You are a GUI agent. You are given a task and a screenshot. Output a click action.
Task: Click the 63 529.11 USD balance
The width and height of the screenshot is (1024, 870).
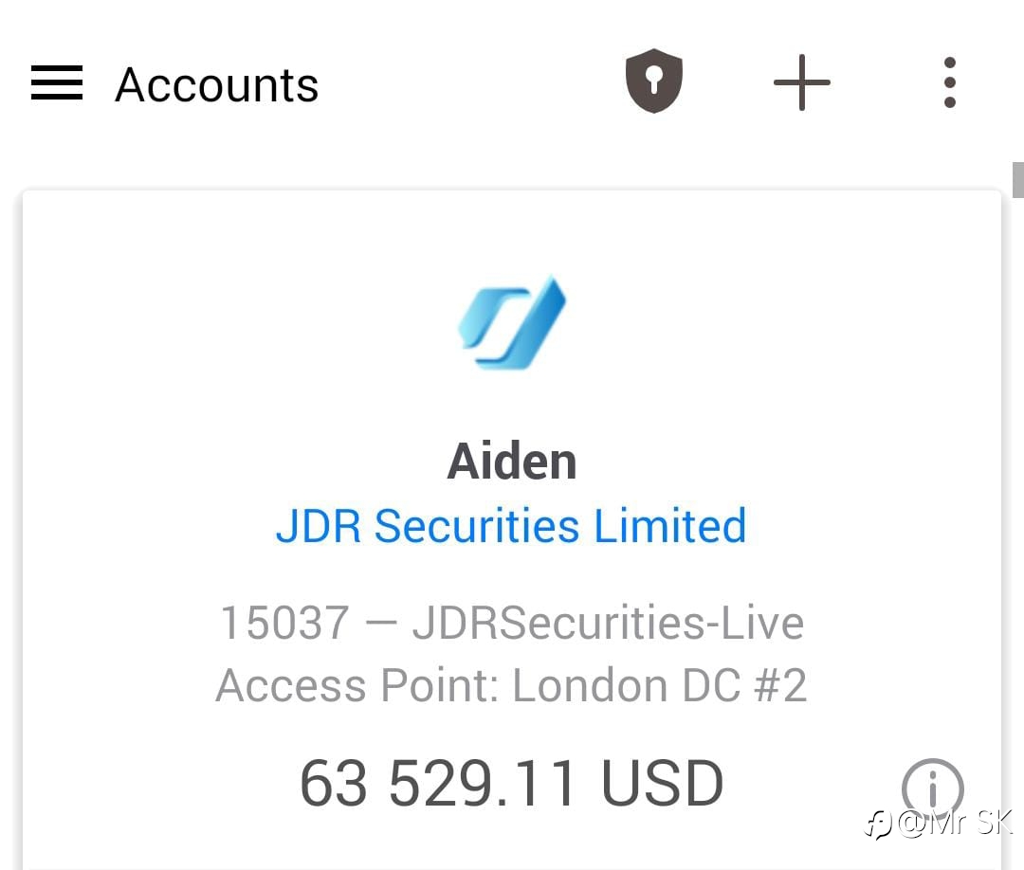coord(511,783)
